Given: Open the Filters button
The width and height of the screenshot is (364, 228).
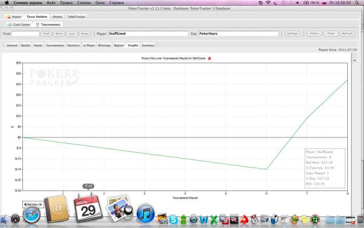Looking at the screenshot, I should click(x=314, y=34).
